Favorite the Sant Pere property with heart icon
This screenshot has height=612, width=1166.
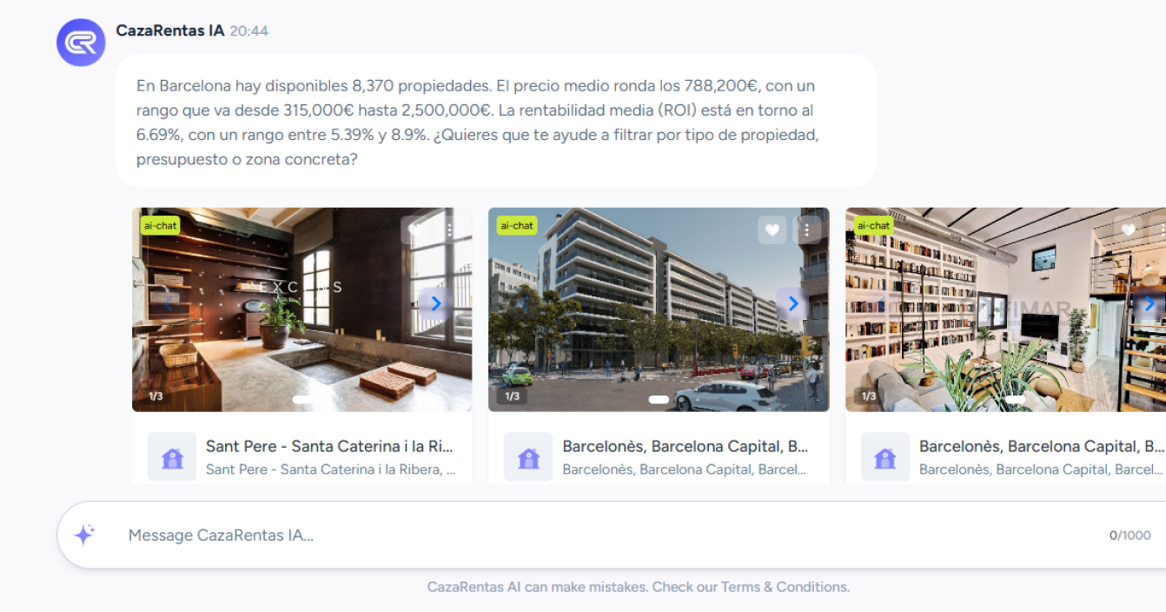[x=414, y=229]
